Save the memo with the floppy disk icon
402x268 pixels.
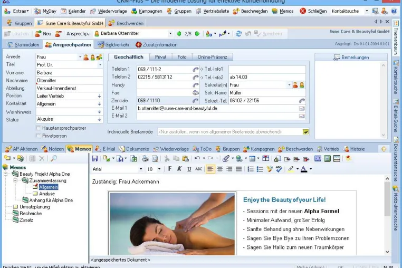click(94, 158)
